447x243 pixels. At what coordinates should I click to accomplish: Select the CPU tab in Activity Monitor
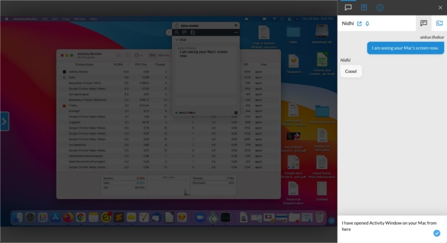(x=153, y=55)
